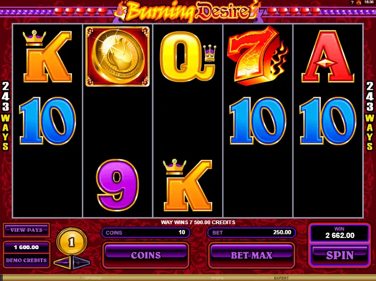Click the yellow Q crown symbol

click(x=188, y=56)
